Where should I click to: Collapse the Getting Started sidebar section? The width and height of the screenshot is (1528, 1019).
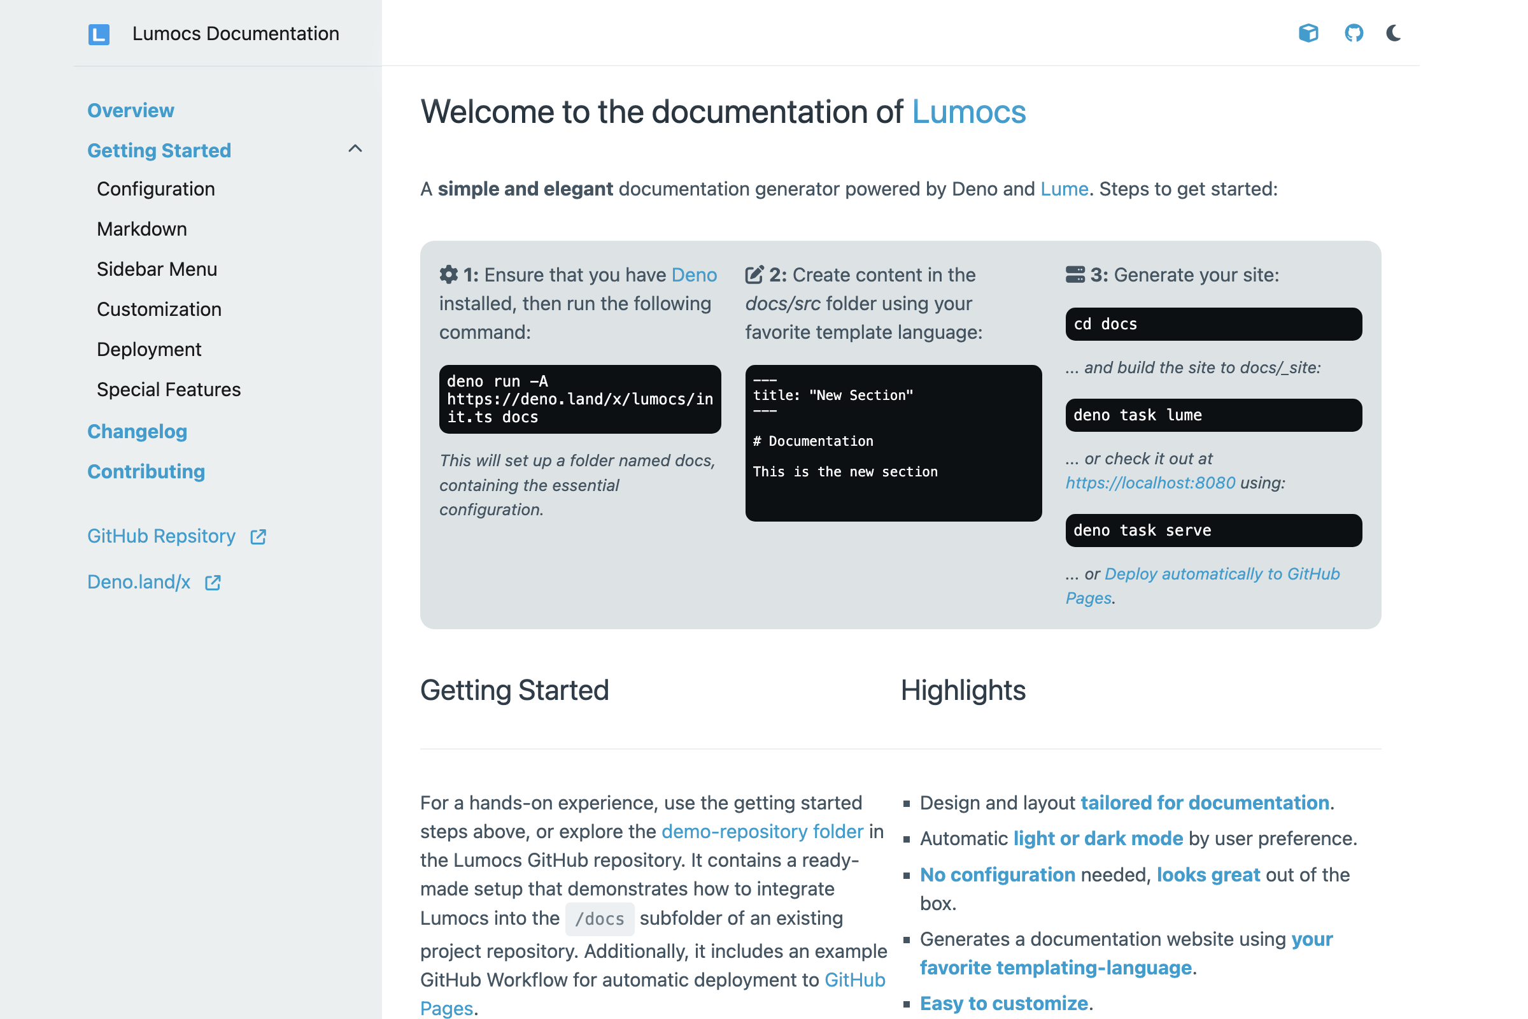coord(355,150)
